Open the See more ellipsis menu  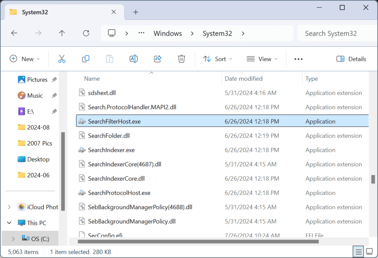298,59
